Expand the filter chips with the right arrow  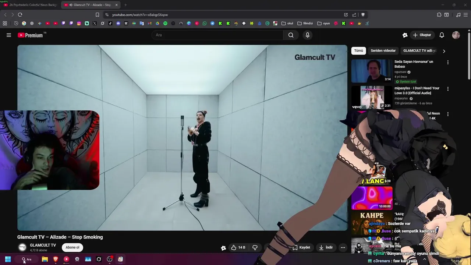(x=444, y=51)
